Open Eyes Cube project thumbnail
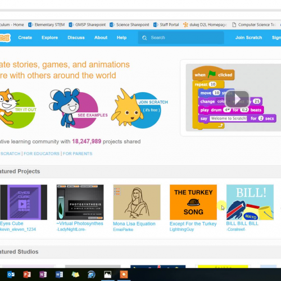This screenshot has width=281, height=281. pos(24,202)
